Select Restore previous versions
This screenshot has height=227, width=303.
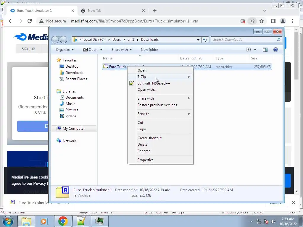tap(157, 105)
